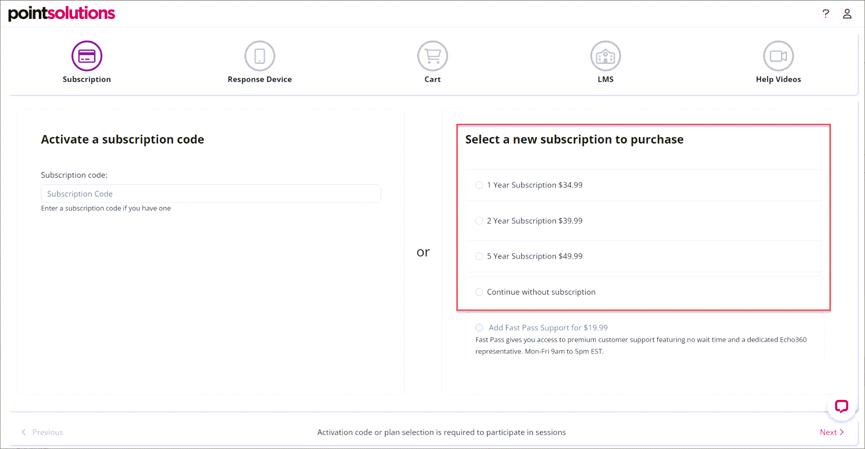
Task: Click the pointsolutions logo
Action: click(62, 13)
